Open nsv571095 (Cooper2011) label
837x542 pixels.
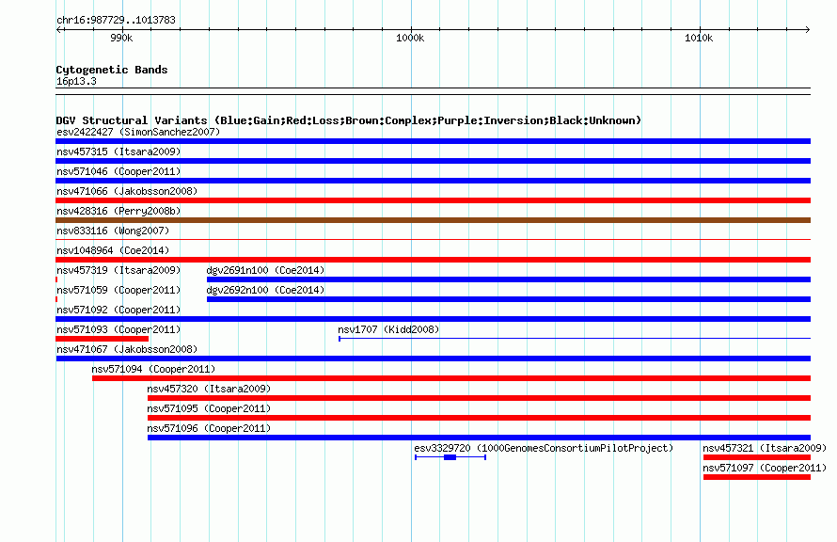point(209,408)
